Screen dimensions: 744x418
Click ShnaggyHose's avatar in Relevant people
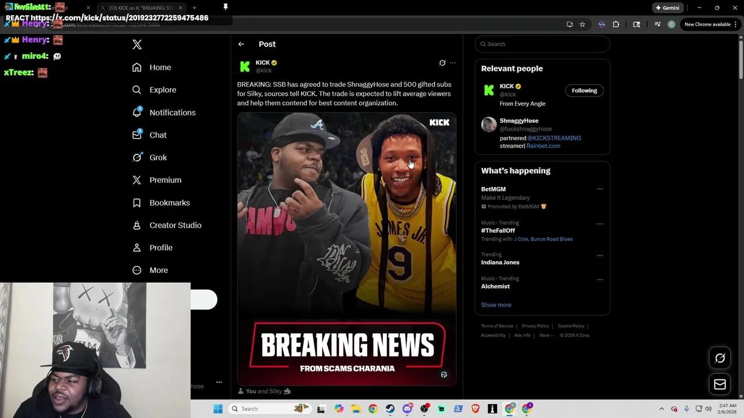[489, 125]
